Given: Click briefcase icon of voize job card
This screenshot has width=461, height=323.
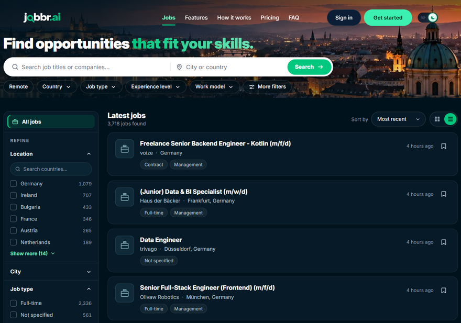Looking at the screenshot, I should tap(125, 149).
